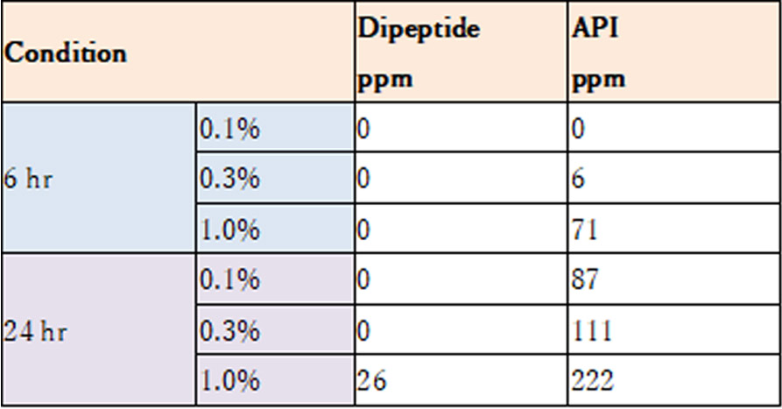The height and width of the screenshot is (409, 782).
Task: Click the Condition header cell
Action: click(x=179, y=53)
